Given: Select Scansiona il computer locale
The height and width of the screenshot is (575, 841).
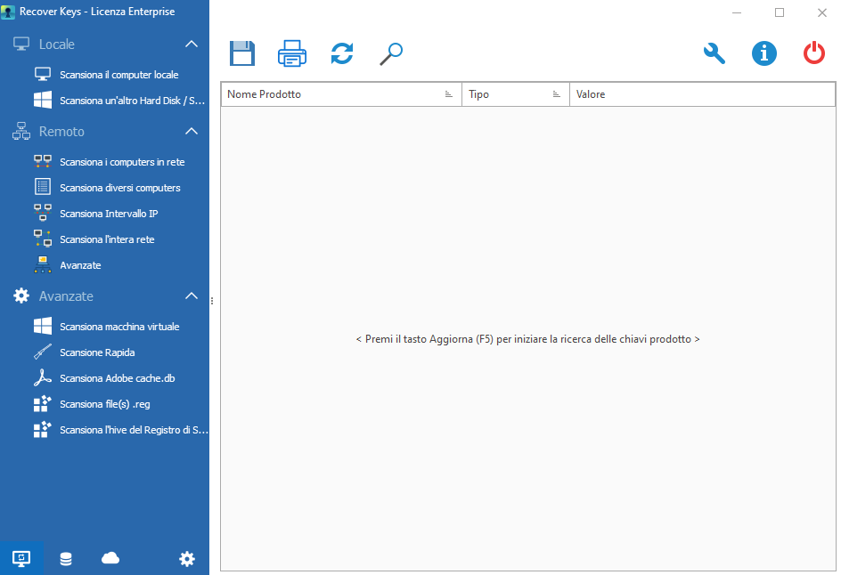Looking at the screenshot, I should click(x=119, y=75).
